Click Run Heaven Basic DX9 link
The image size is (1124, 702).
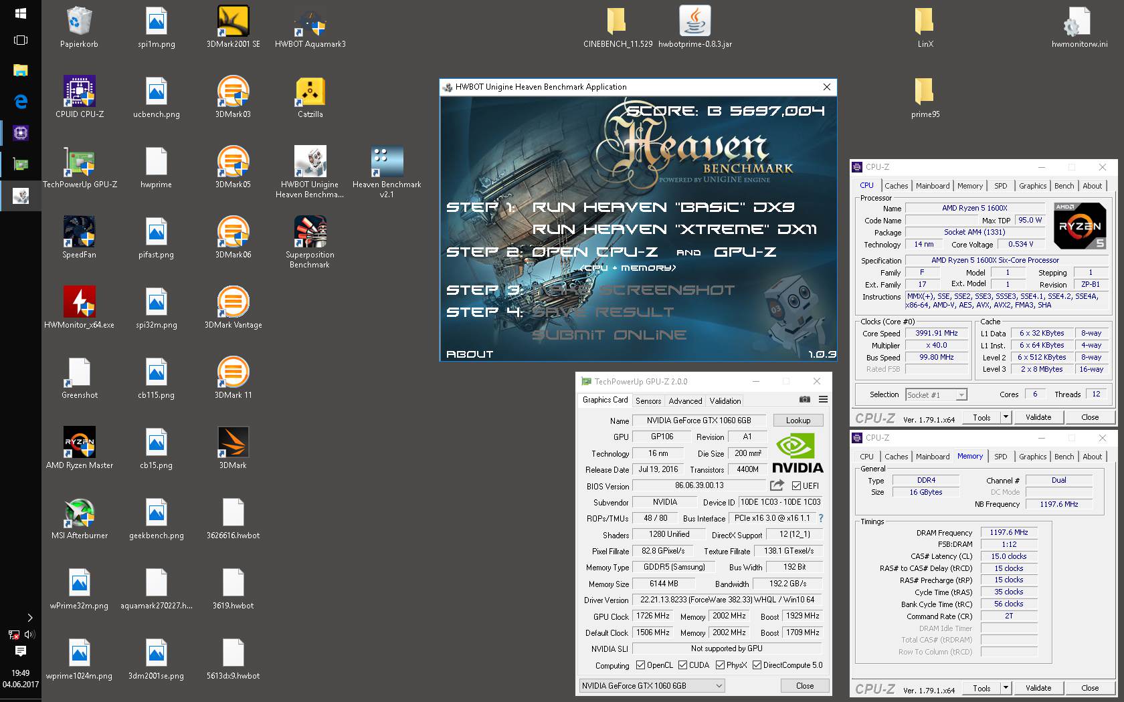point(663,207)
